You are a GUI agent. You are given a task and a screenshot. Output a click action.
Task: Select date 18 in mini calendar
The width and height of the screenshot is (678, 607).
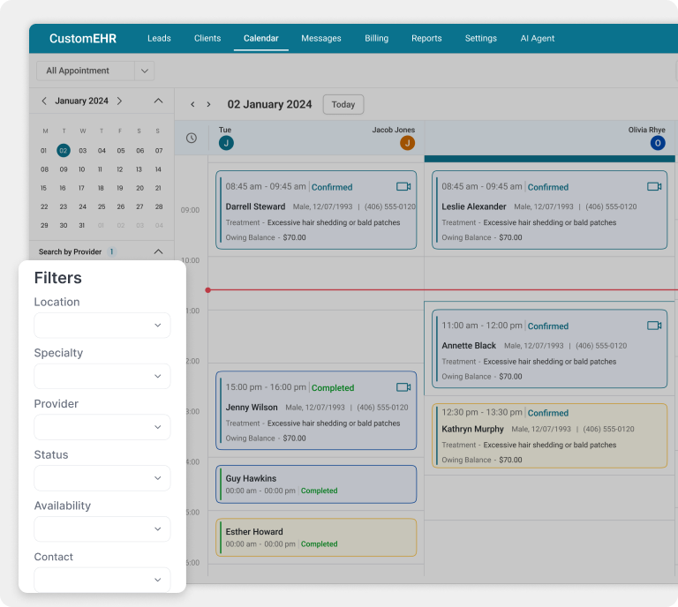101,188
